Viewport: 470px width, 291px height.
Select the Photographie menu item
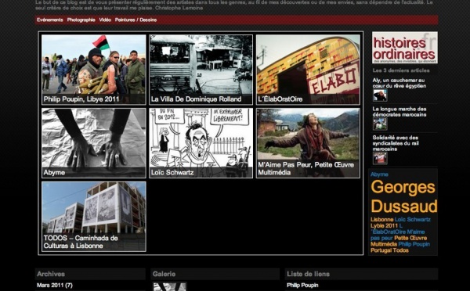click(81, 20)
